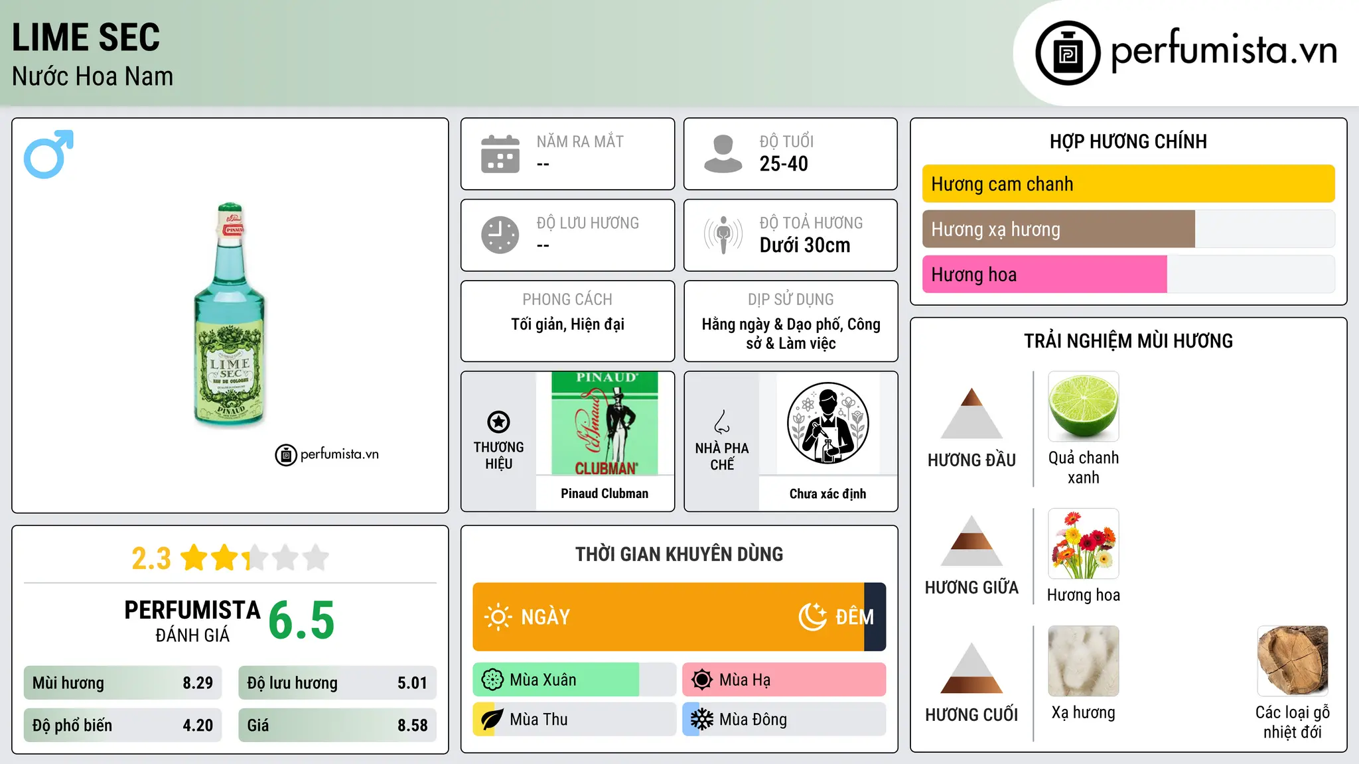Click the 2.3 star rating number
The width and height of the screenshot is (1359, 764).
point(151,558)
